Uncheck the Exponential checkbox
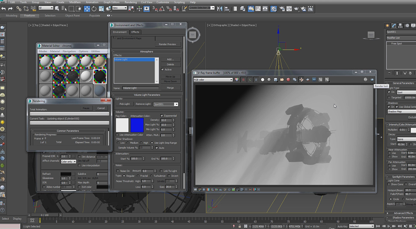The width and height of the screenshot is (416, 229). (163, 116)
